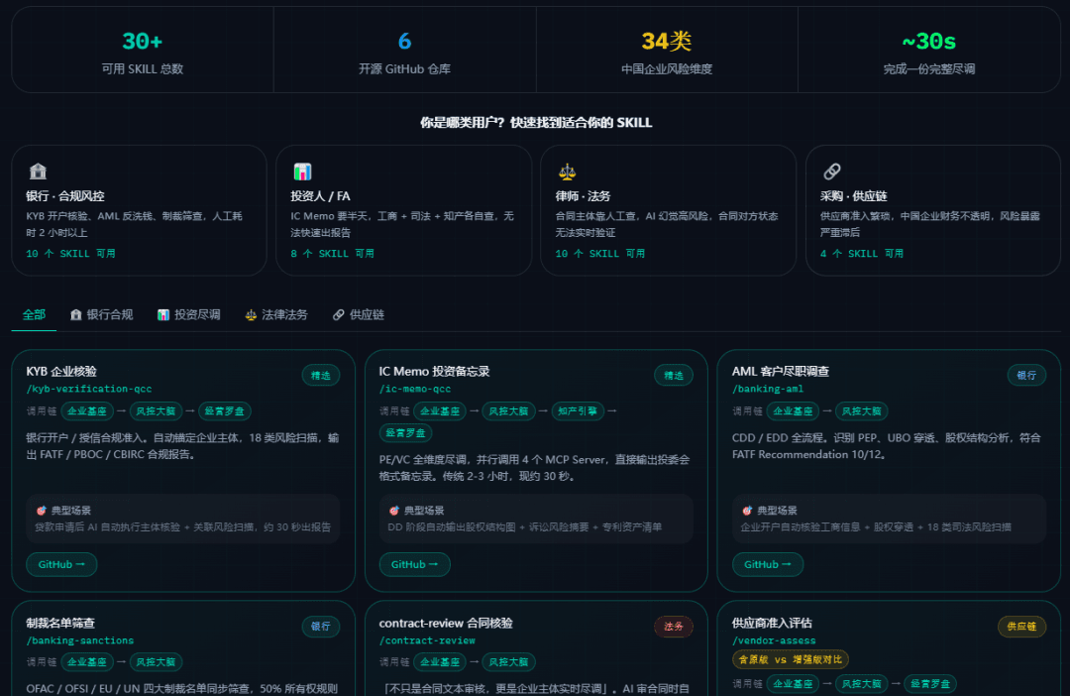
Task: Open the 律师·法务 user category card
Action: click(669, 210)
